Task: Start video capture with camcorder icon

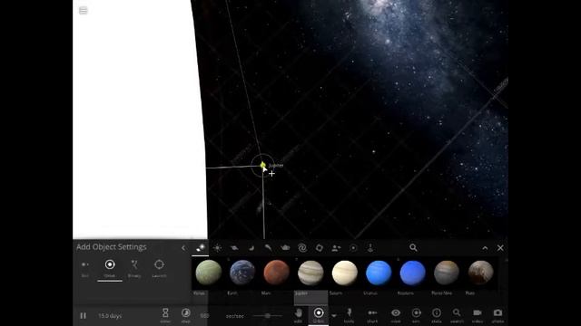Action: tap(478, 315)
